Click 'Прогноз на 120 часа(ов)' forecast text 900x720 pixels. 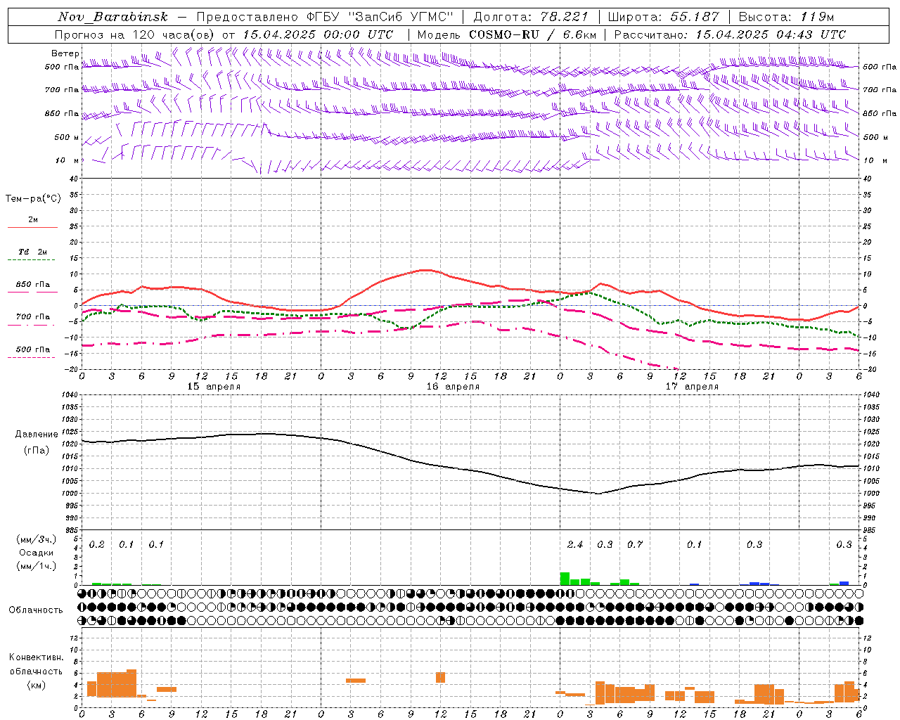[134, 34]
